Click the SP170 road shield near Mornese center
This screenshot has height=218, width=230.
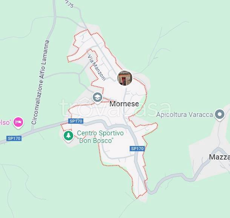[x=76, y=121]
